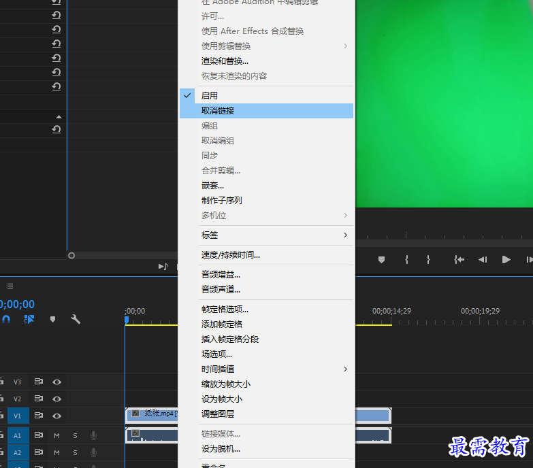The height and width of the screenshot is (468, 533).
Task: Open the sequence panel hamburger menu
Action: [x=10, y=286]
